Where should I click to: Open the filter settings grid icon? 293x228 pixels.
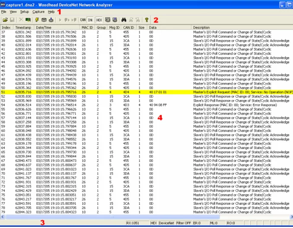pos(108,20)
